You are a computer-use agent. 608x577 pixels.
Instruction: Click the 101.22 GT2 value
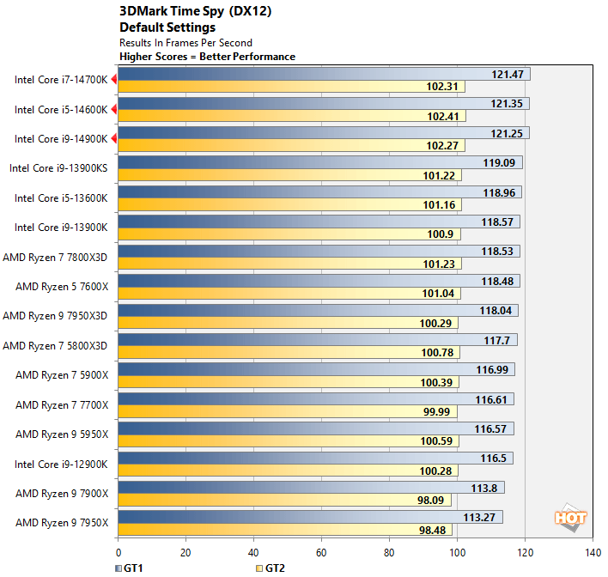coord(439,175)
